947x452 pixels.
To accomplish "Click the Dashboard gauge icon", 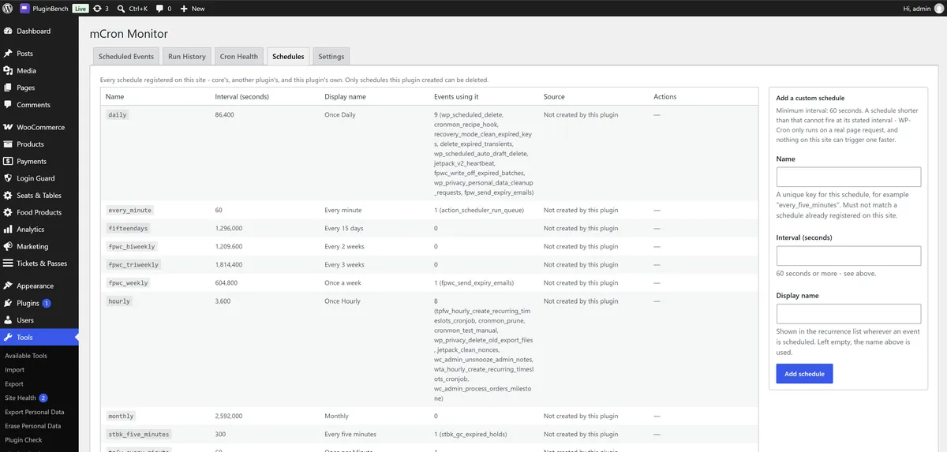I will click(x=8, y=32).
